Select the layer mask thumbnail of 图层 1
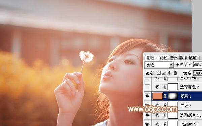The height and width of the screenshot is (126, 202). 173,96
